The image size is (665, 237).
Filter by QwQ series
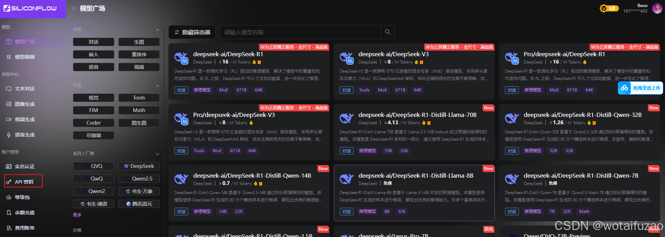[94, 179]
